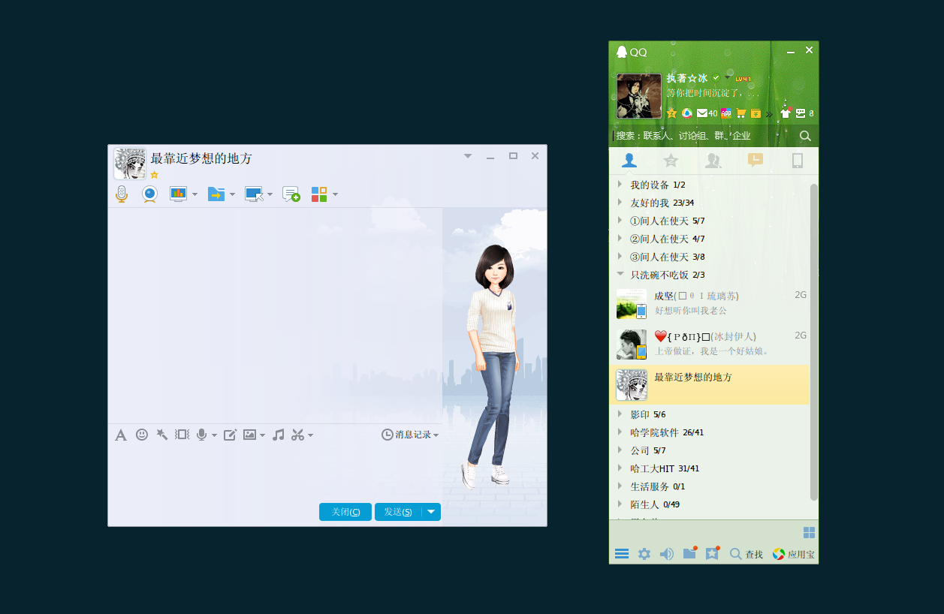The image size is (944, 614).
Task: Click the search magnifier in QQ panel
Action: [805, 136]
